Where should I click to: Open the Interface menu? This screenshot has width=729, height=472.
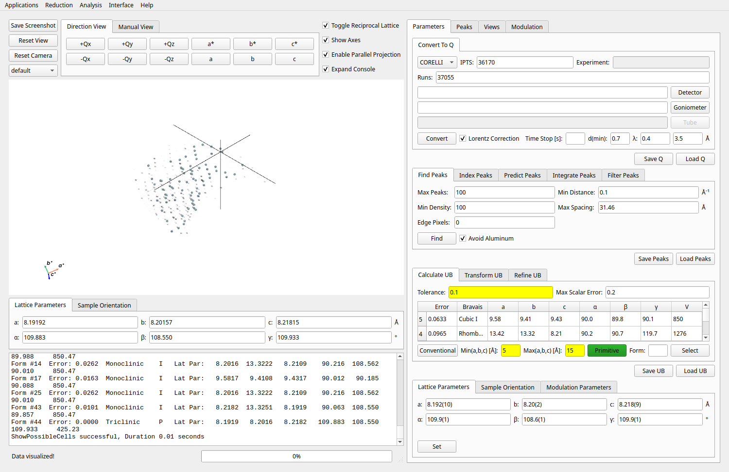click(x=121, y=5)
